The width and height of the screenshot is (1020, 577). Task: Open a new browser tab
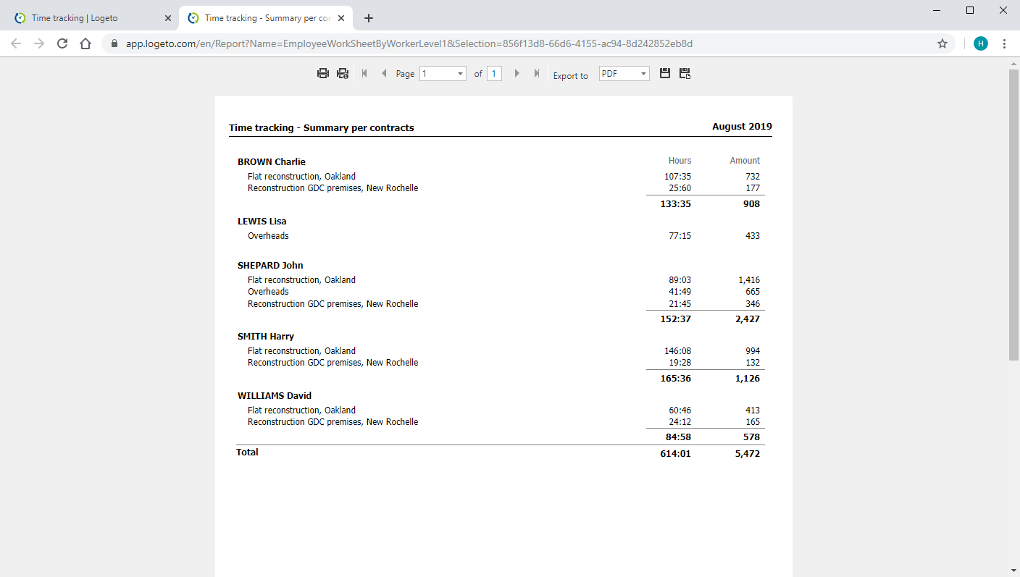click(x=369, y=18)
